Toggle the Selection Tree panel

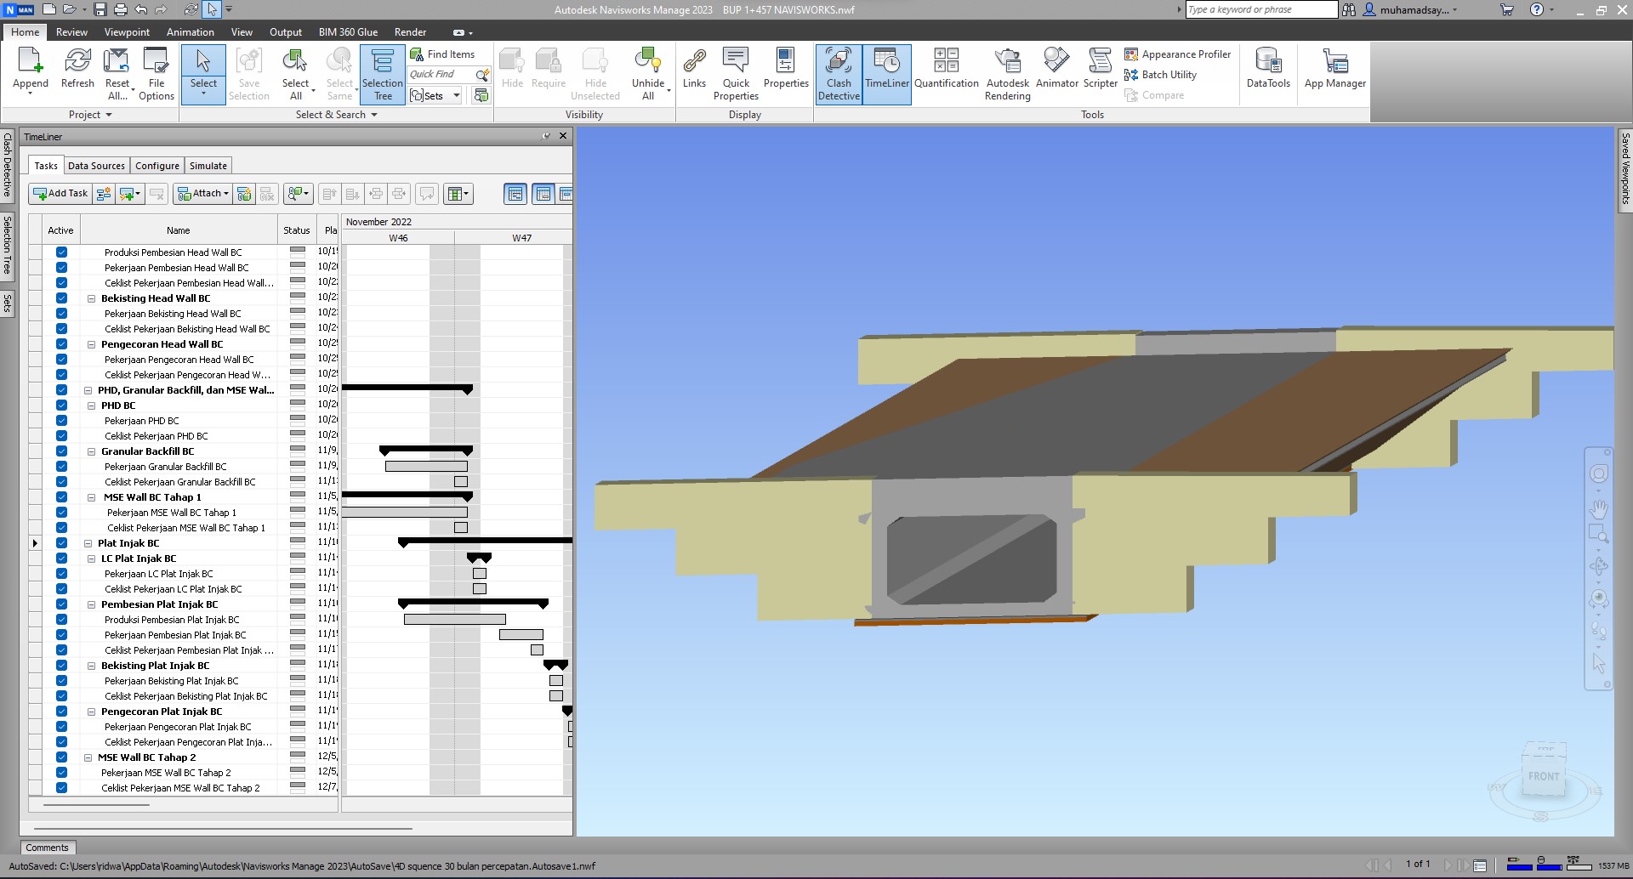tap(383, 74)
